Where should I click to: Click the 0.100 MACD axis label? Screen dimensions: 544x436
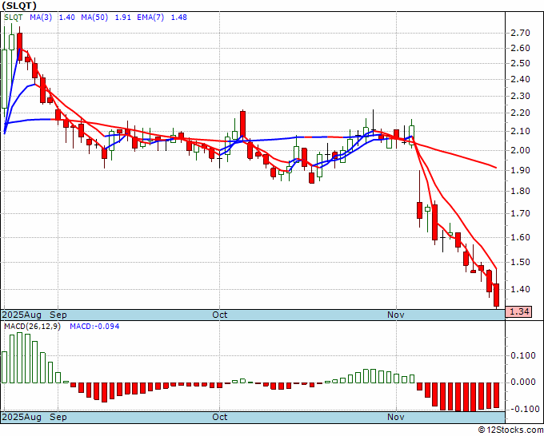(523, 355)
